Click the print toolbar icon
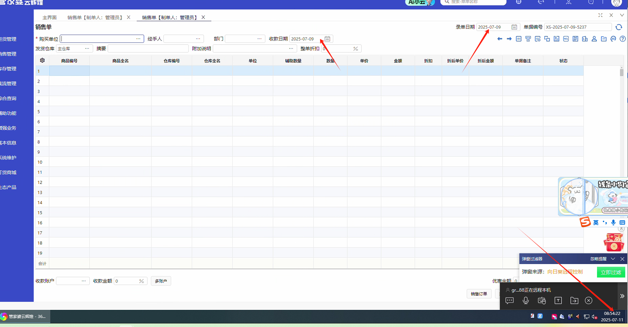The height and width of the screenshot is (327, 628). 528,39
